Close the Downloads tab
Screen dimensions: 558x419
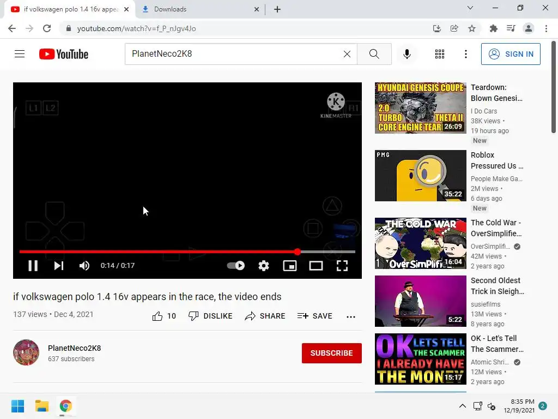coord(257,9)
